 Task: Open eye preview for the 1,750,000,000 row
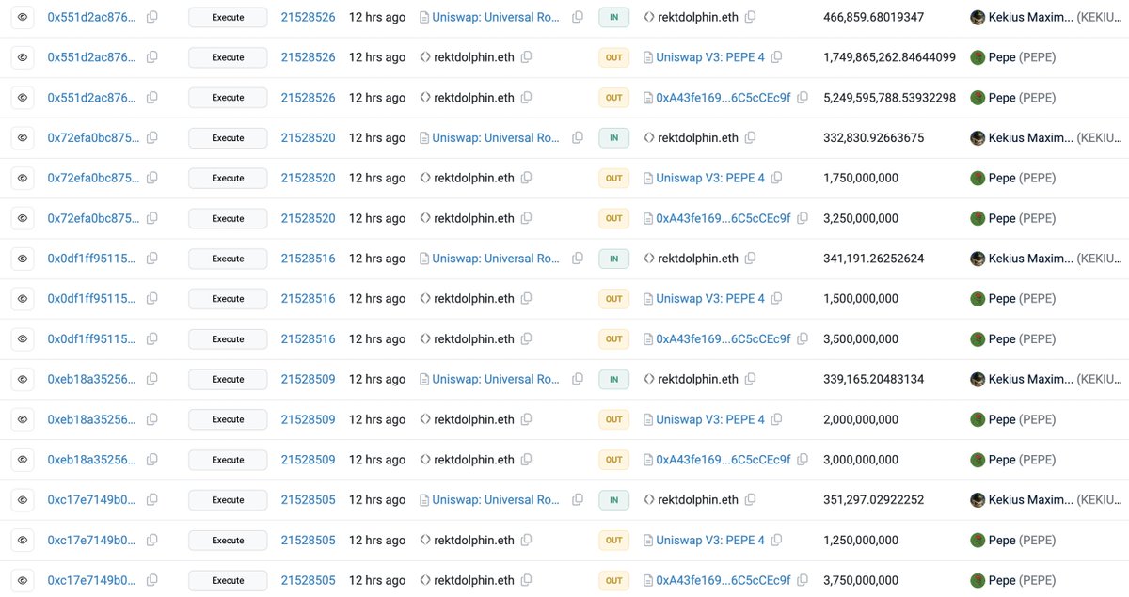[24, 178]
